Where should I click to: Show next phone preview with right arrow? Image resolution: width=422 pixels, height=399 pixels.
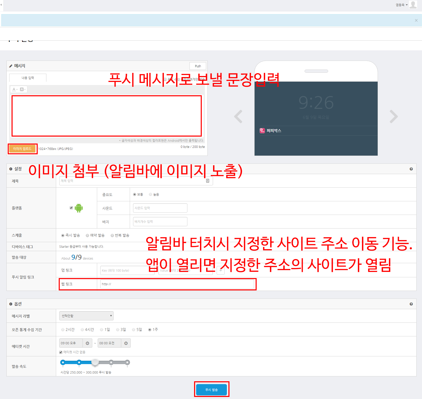point(394,117)
